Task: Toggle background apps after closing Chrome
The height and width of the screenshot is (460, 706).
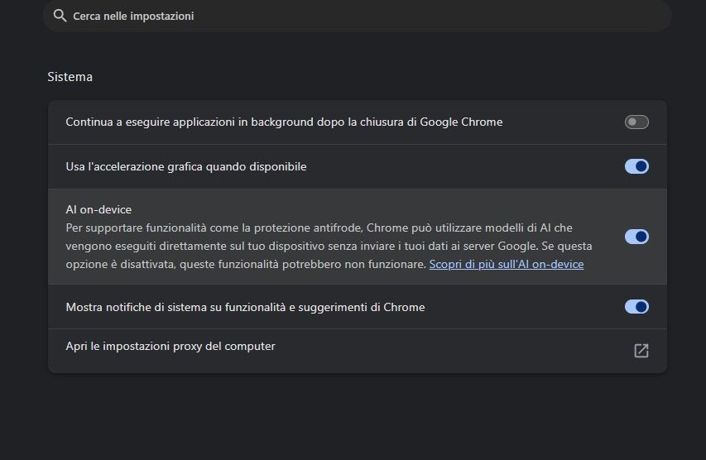Action: coord(636,122)
